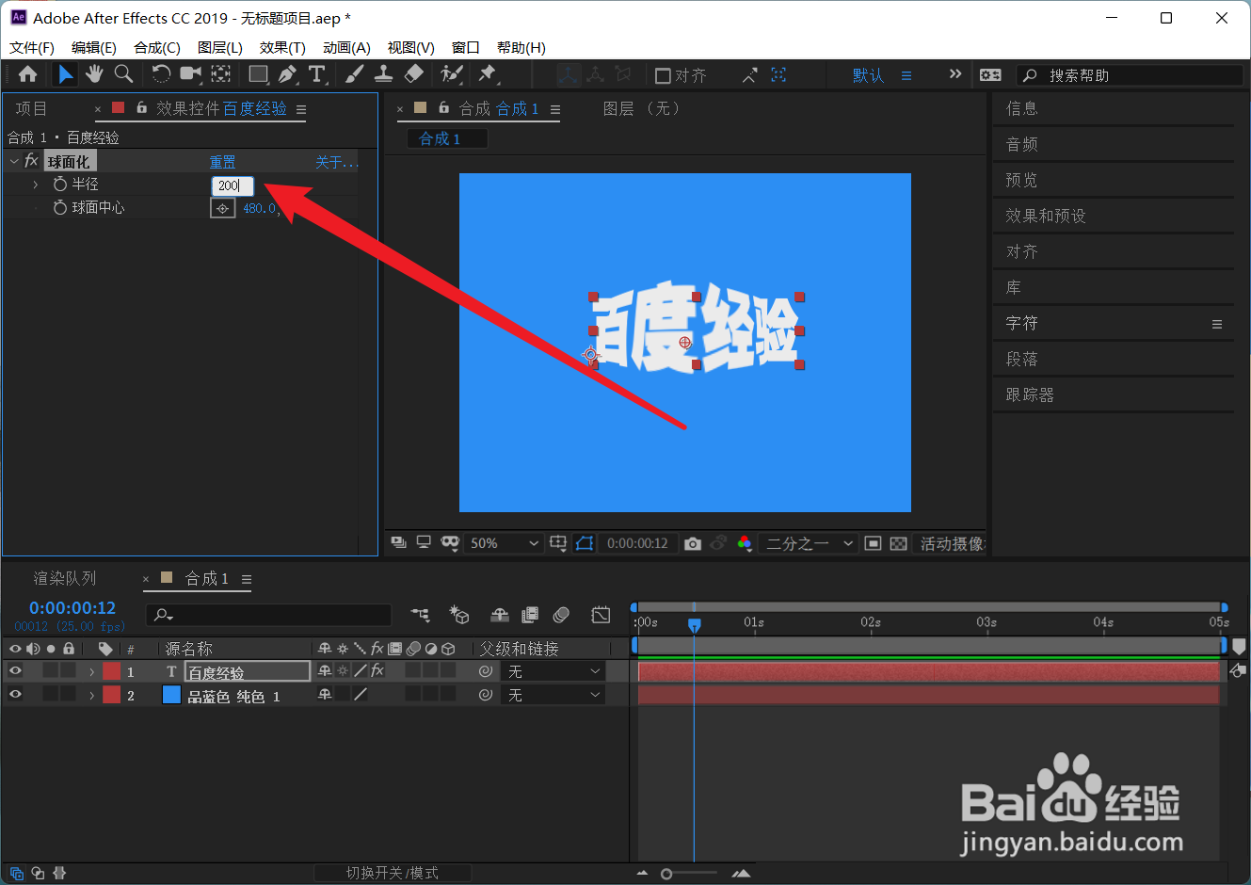This screenshot has width=1251, height=885.
Task: Select the Zoom magnifier tool
Action: (123, 74)
